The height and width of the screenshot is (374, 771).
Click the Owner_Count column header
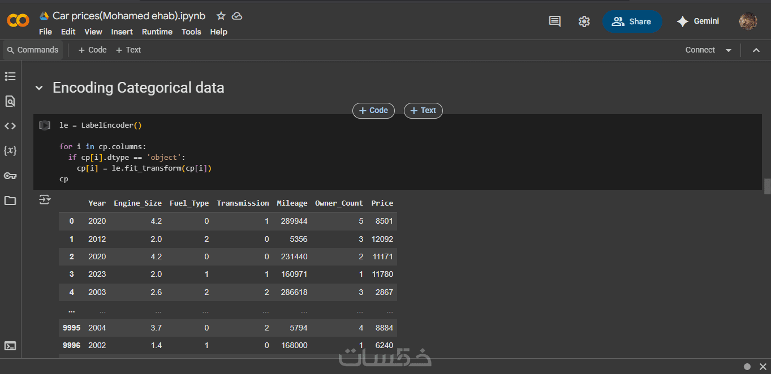(x=339, y=203)
